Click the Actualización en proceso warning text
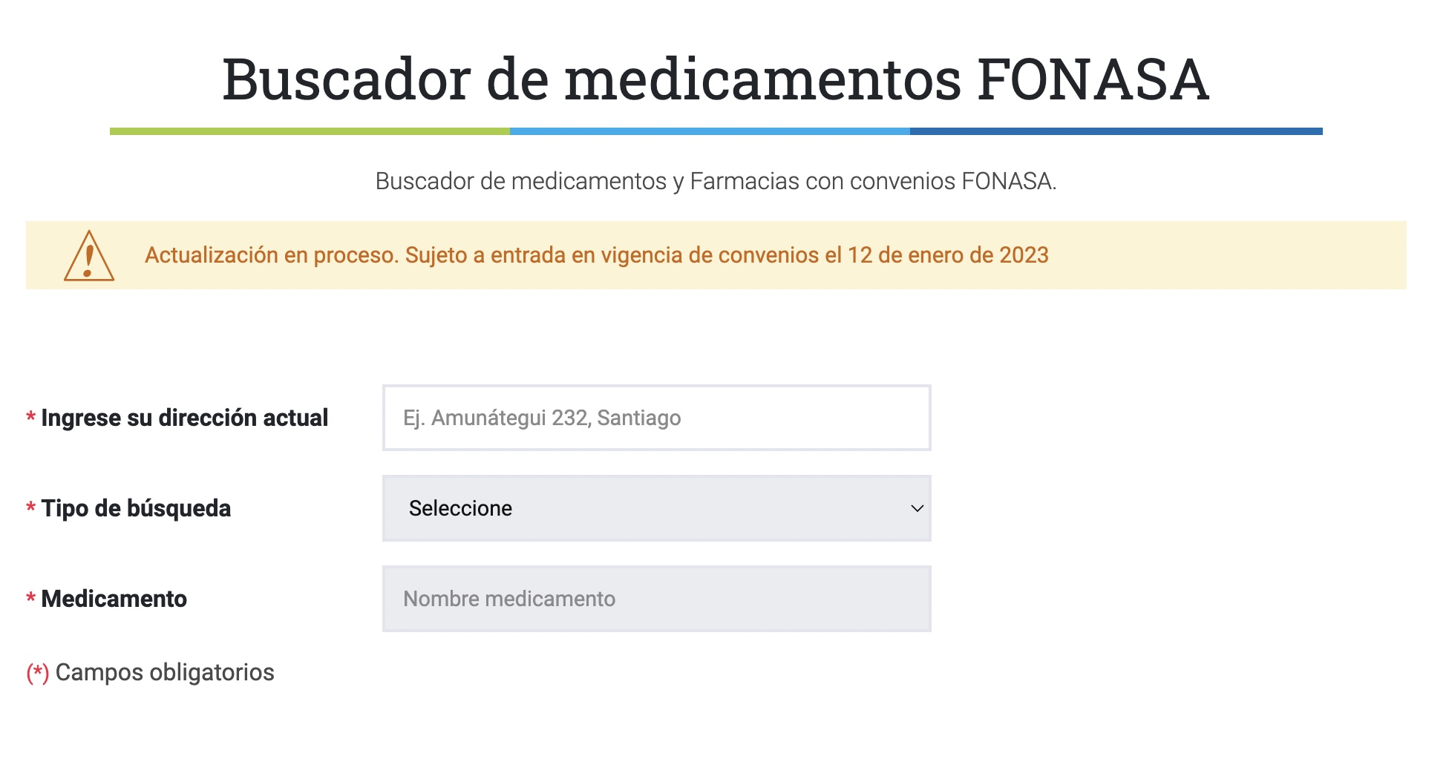1449x782 pixels. 596,255
